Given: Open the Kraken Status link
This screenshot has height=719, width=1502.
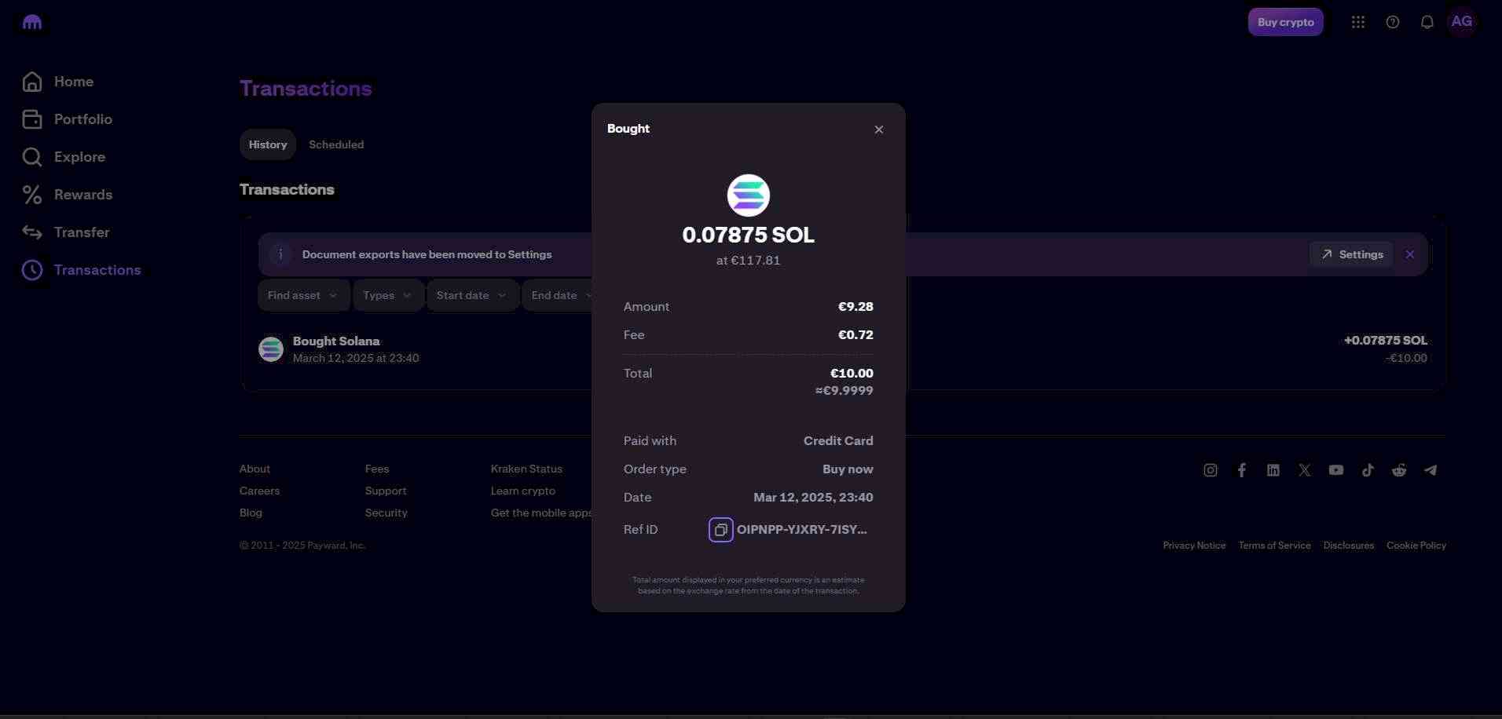Looking at the screenshot, I should click(x=526, y=469).
